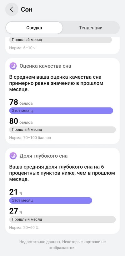Click the top Прошлый месяц bar above Норма: 6–10 ч

coord(61,40)
